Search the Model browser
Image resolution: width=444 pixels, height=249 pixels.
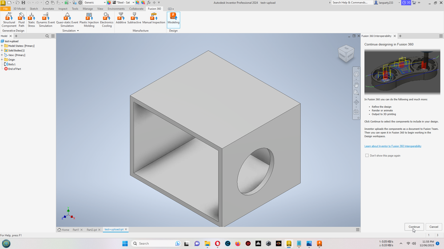(x=47, y=36)
